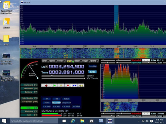Click the Volume slider

click(x=63, y=76)
